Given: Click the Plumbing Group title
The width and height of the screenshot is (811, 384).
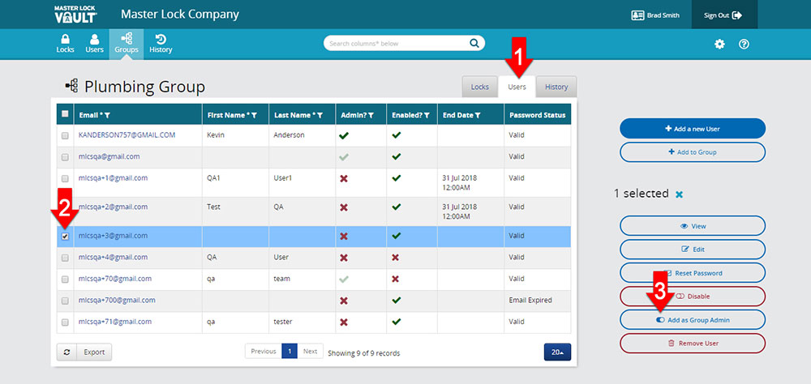Looking at the screenshot, I should pyautogui.click(x=145, y=87).
